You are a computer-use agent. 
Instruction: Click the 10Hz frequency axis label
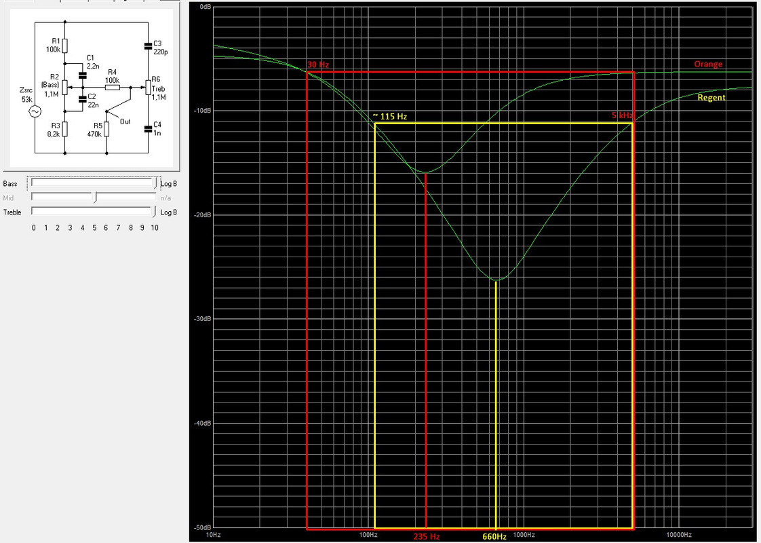coord(214,535)
